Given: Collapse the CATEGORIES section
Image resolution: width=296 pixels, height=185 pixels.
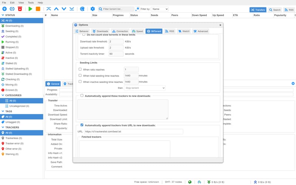Looking at the screenshot, I should (3, 95).
